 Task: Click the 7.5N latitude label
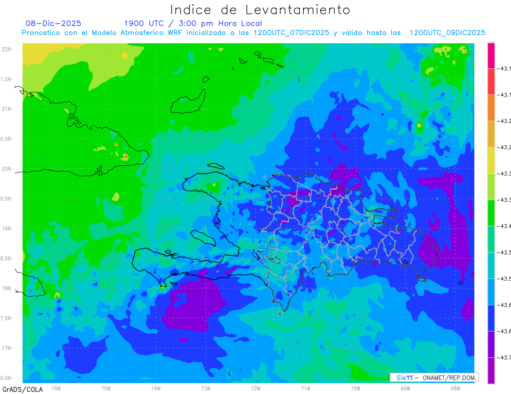pyautogui.click(x=7, y=318)
